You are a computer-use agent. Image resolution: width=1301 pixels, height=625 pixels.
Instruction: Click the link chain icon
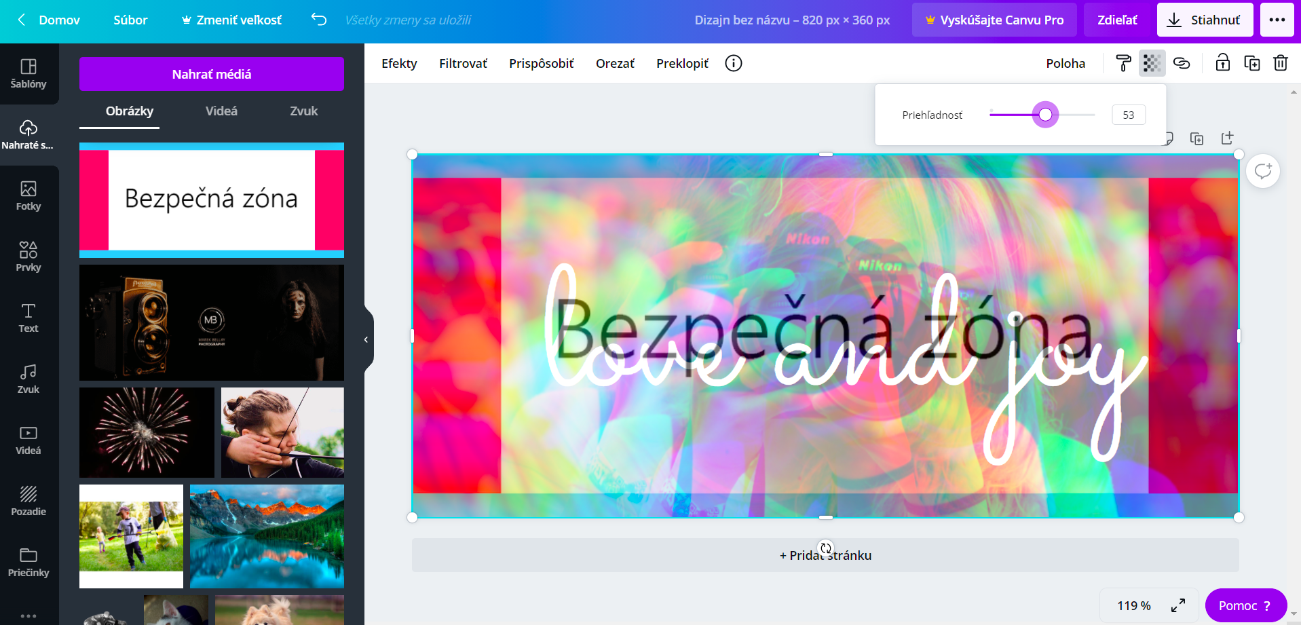[x=1182, y=63]
